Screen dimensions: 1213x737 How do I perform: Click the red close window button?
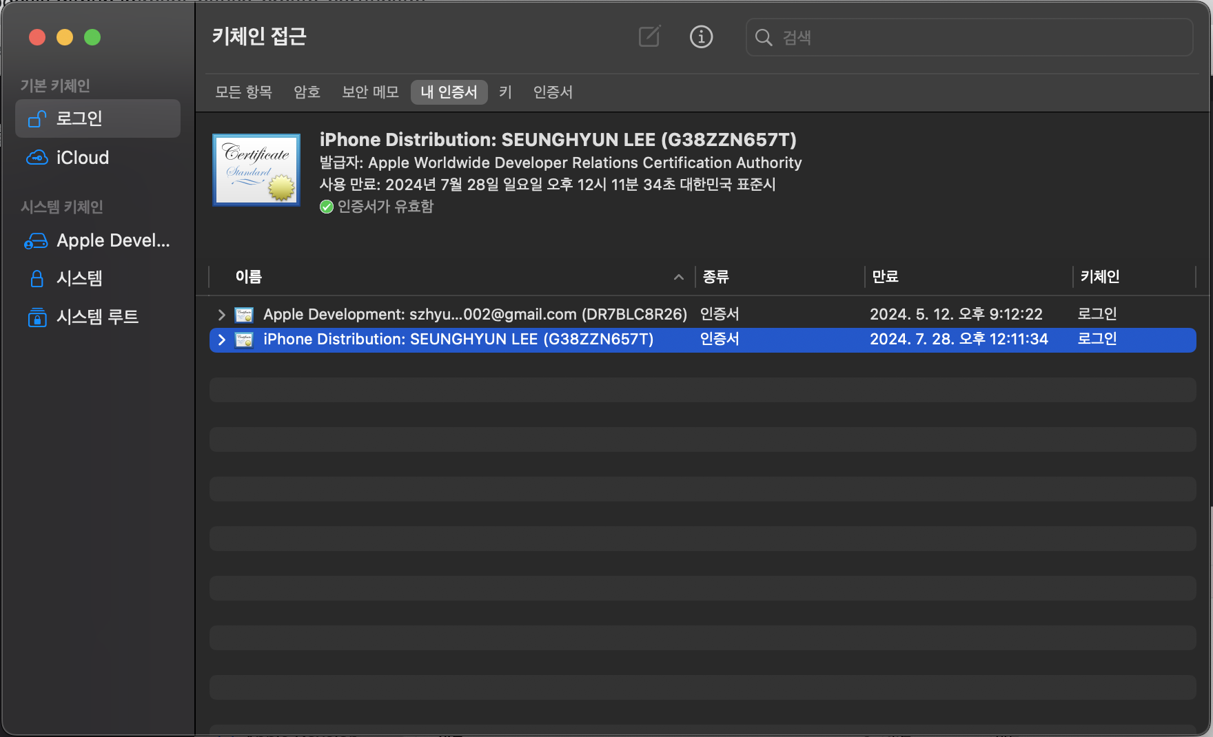point(37,37)
